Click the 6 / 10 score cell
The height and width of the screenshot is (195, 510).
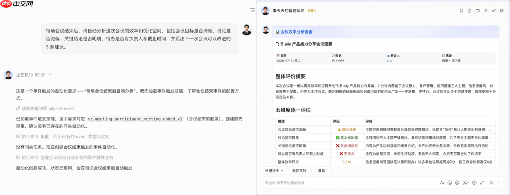(347, 162)
